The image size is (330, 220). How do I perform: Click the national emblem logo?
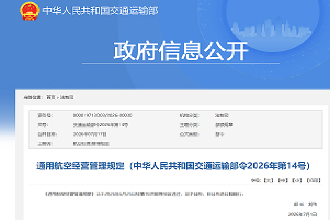[x=30, y=11]
